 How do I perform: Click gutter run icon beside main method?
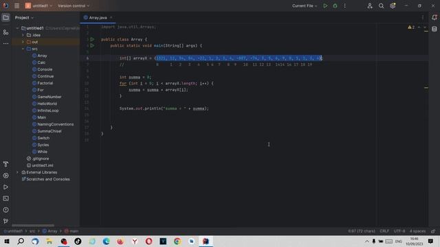[x=92, y=45]
